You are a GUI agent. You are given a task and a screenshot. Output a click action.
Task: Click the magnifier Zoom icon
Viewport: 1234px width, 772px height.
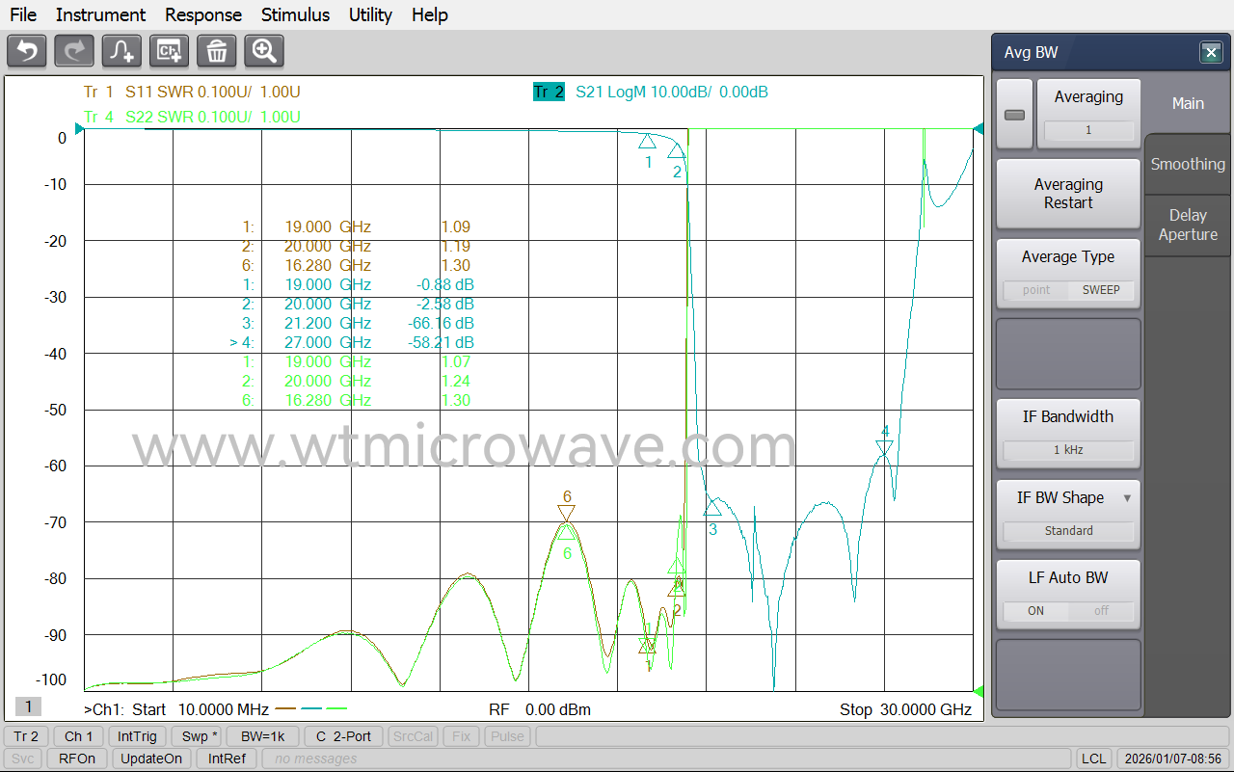coord(264,51)
